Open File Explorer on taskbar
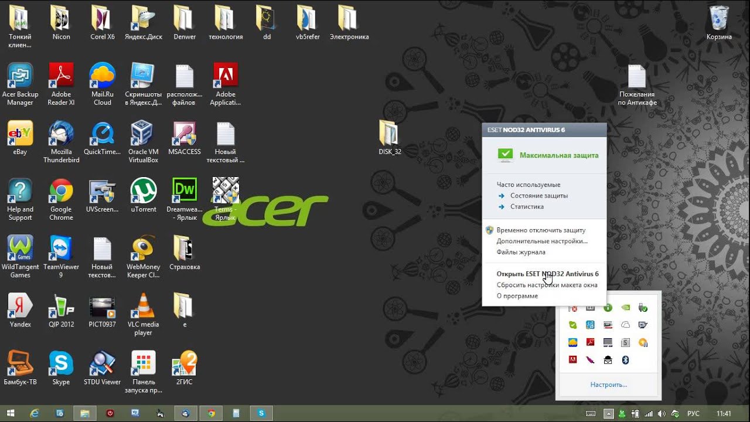 pos(85,413)
